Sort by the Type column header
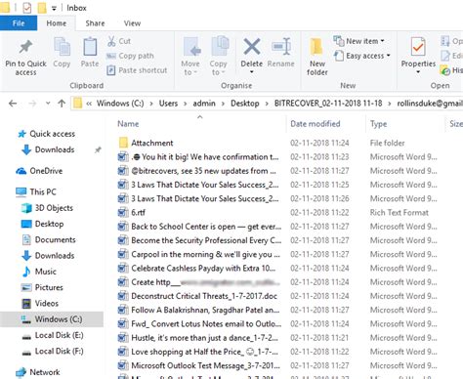This screenshot has height=379, width=463. coord(378,124)
